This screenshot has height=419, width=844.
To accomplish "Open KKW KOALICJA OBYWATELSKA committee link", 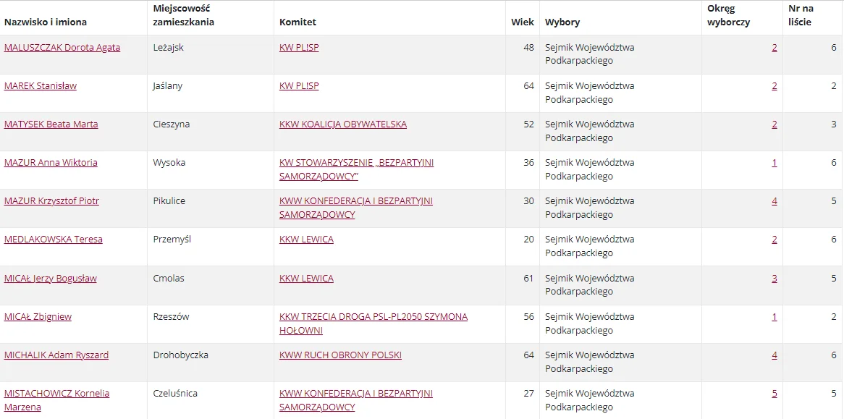I will click(343, 124).
